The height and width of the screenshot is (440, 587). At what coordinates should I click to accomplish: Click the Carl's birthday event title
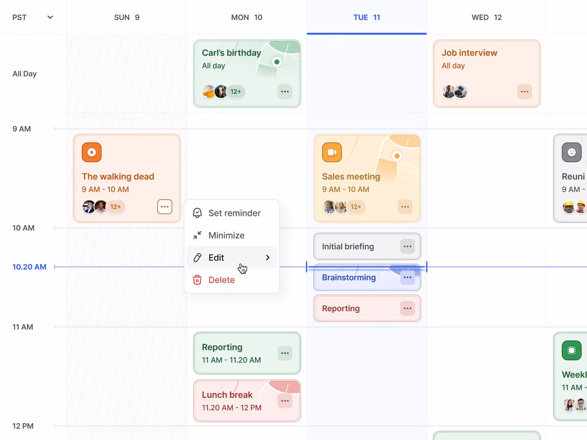231,53
